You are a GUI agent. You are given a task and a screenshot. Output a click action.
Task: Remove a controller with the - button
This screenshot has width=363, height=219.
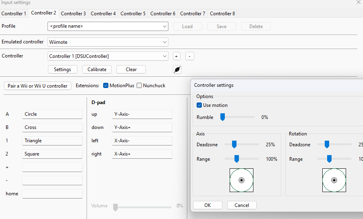tap(190, 56)
